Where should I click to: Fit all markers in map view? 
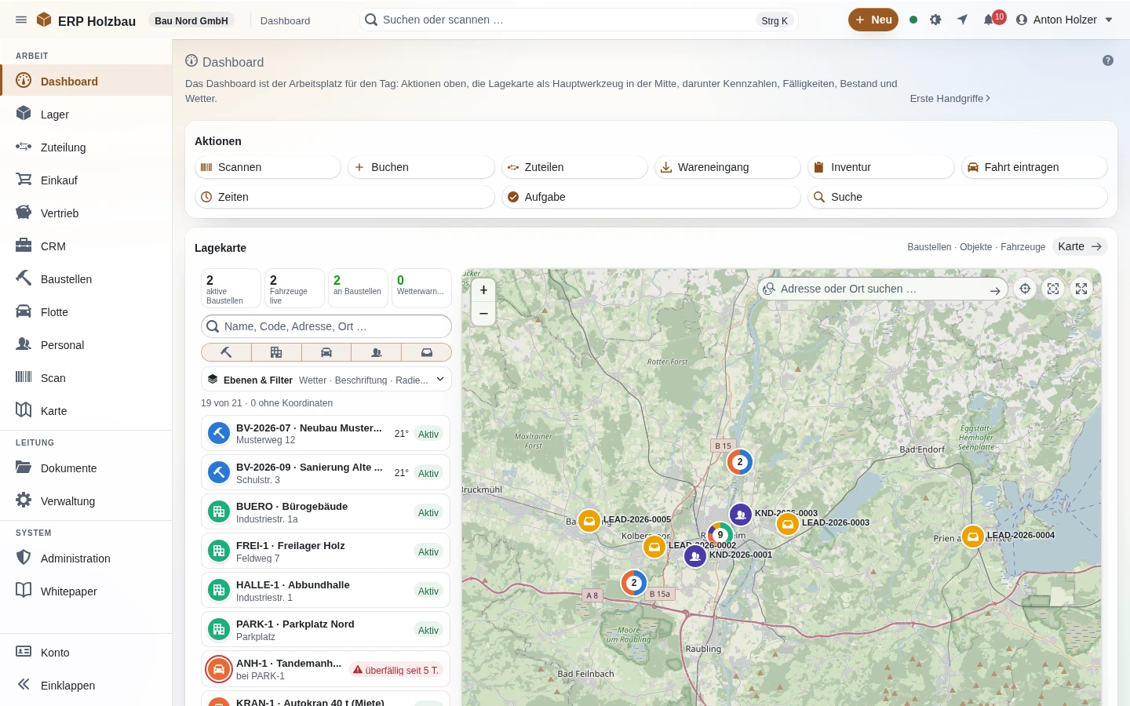point(1053,289)
